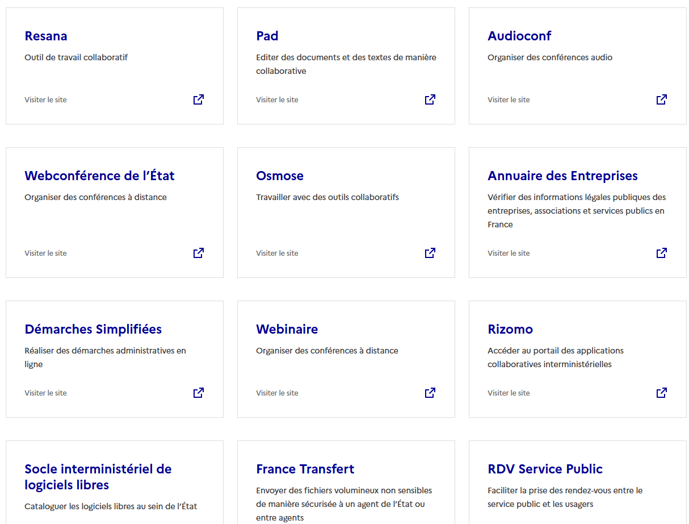This screenshot has height=524, width=689.
Task: Click 'Vérifier des informations légales publiques' description
Action: tap(577, 211)
